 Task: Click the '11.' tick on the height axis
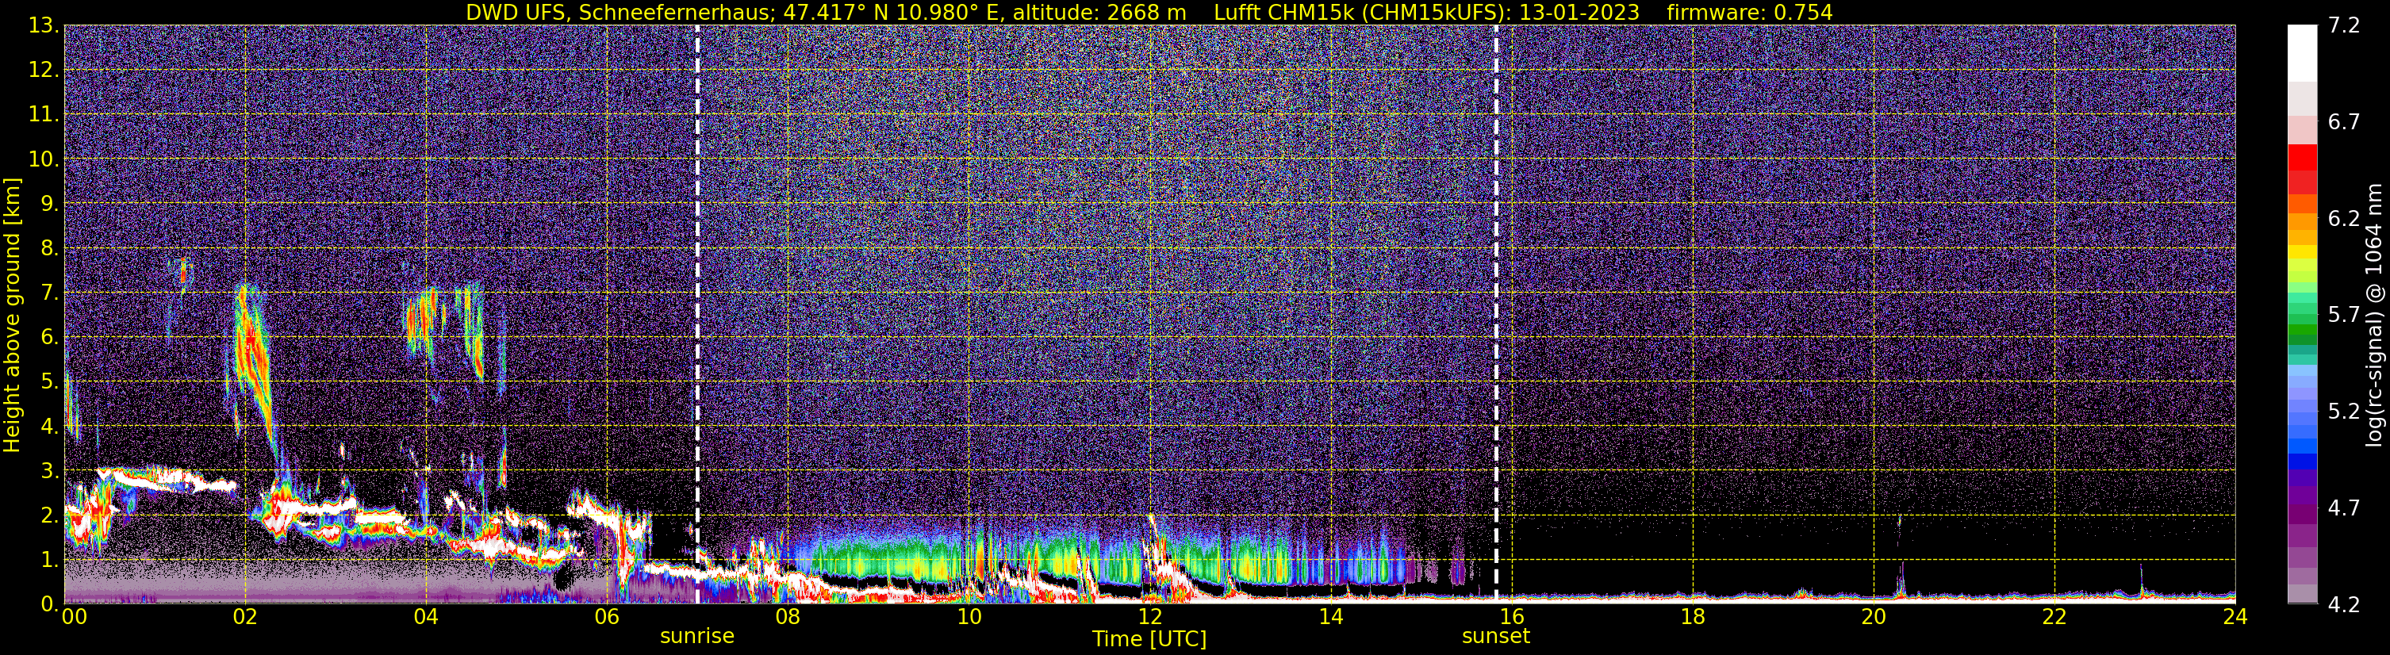tap(44, 115)
